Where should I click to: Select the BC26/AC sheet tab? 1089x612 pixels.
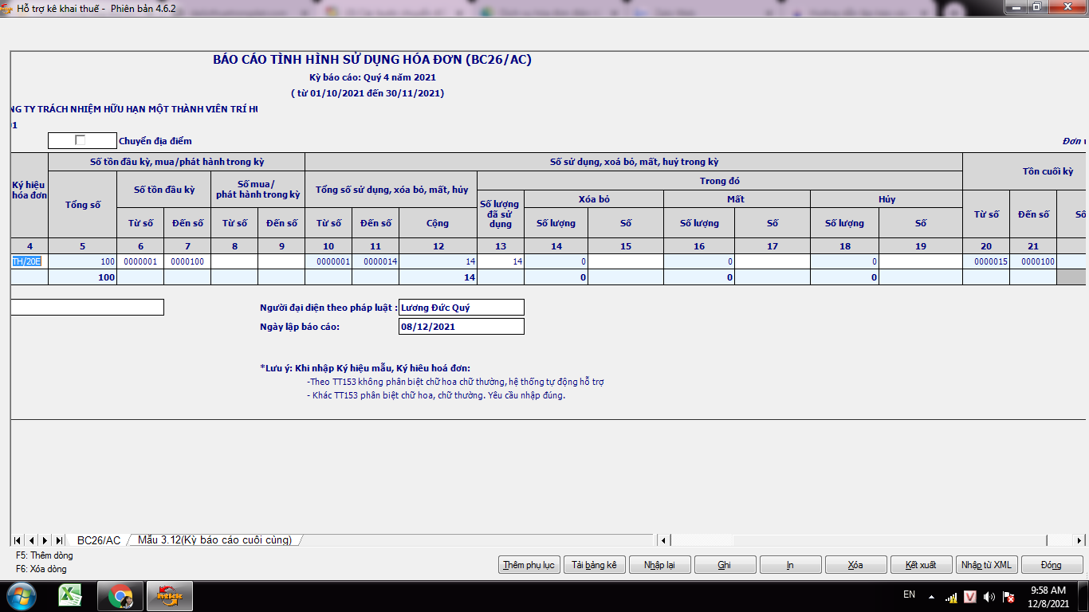[99, 540]
